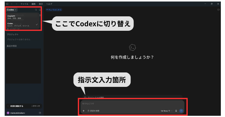Open the ヘルプ menu

point(49,4)
